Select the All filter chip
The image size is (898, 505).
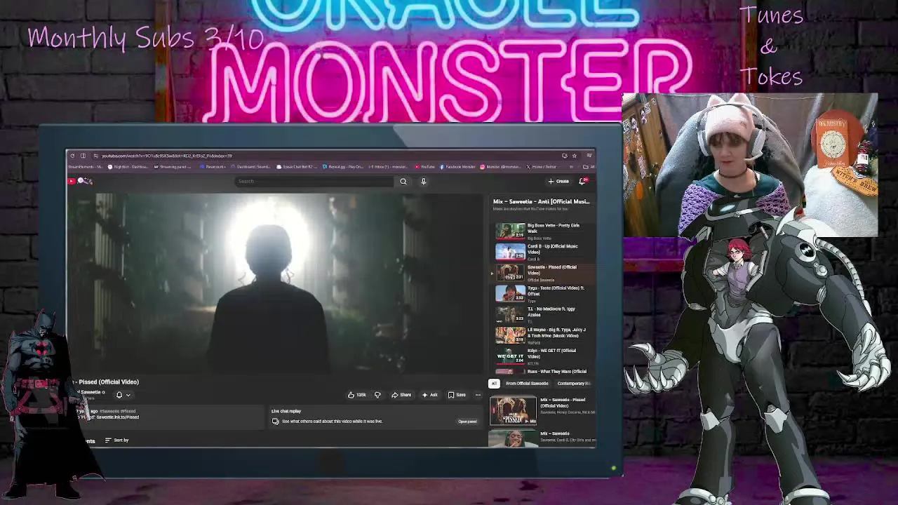[494, 384]
